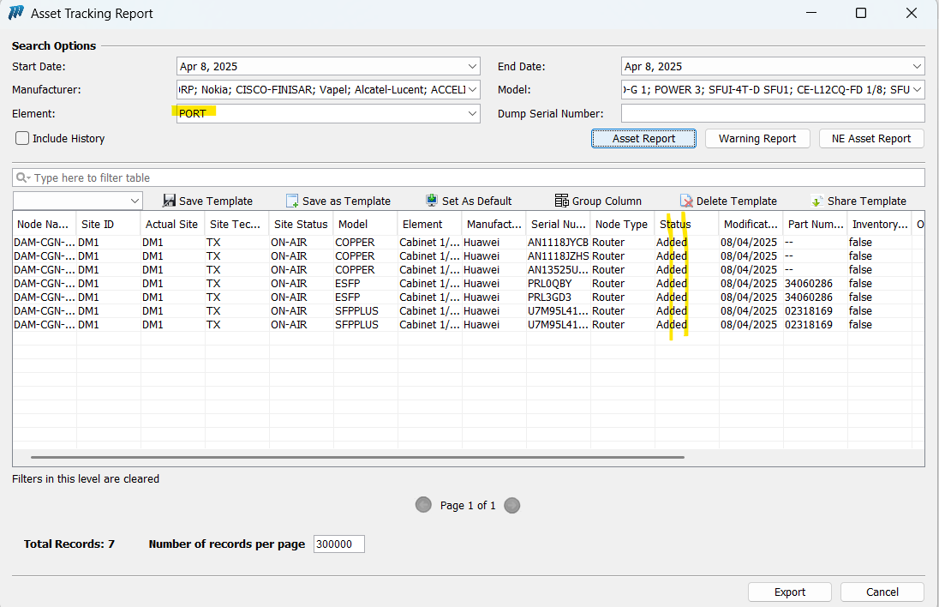Click the Set As Default icon
939x607 pixels.
[432, 201]
